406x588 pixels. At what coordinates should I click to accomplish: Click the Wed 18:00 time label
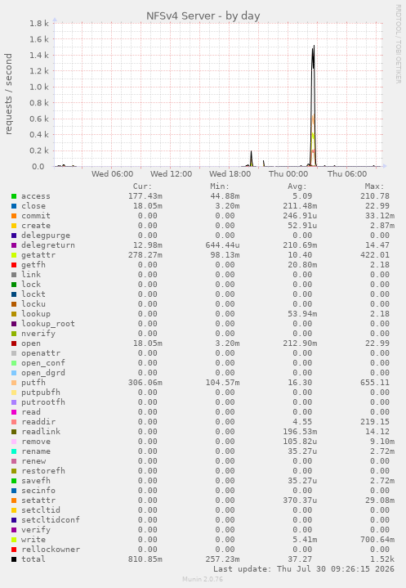(x=230, y=174)
